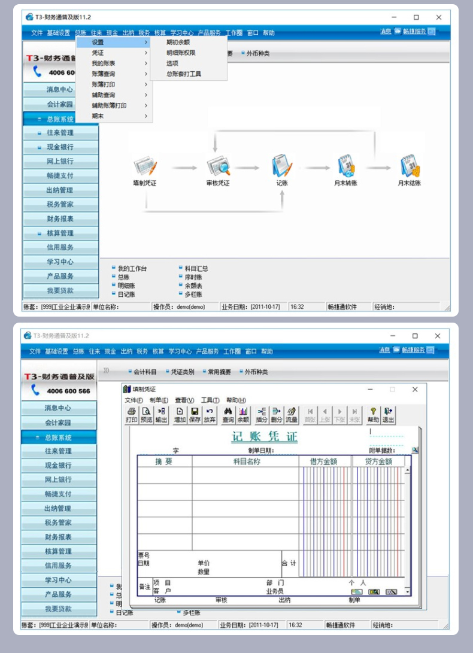Select 期初余额 in the 设置 submenu
Screen dimensions: 473x653
coord(178,42)
